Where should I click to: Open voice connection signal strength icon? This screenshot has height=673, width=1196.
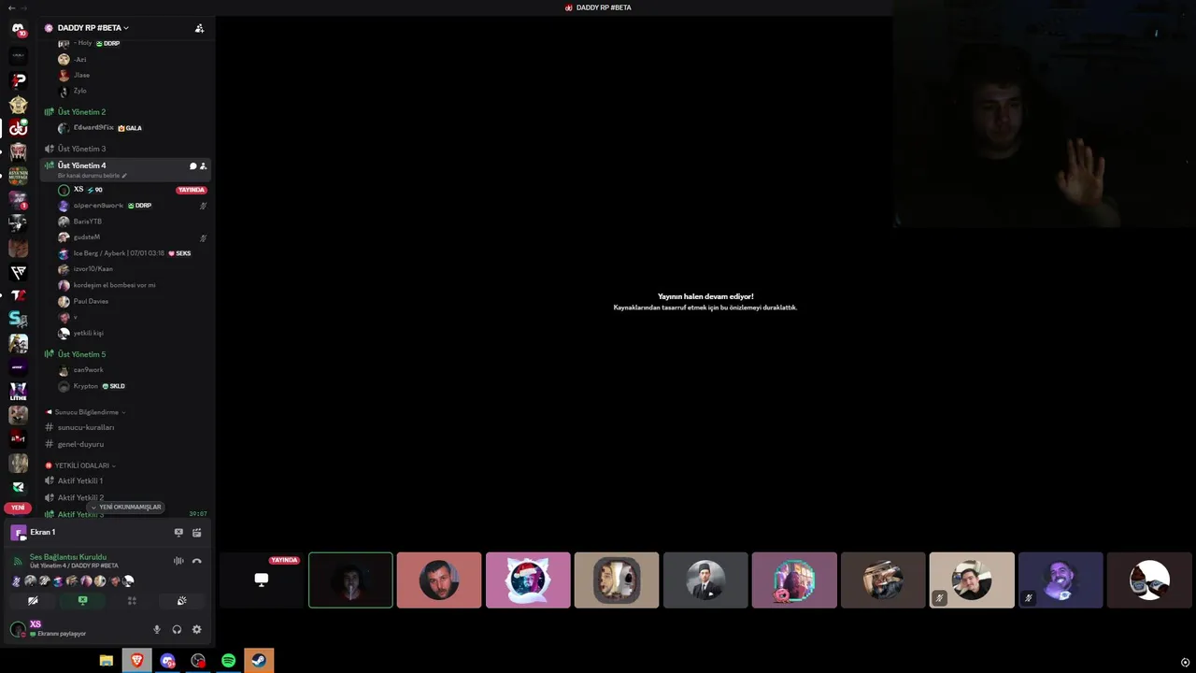coord(18,561)
